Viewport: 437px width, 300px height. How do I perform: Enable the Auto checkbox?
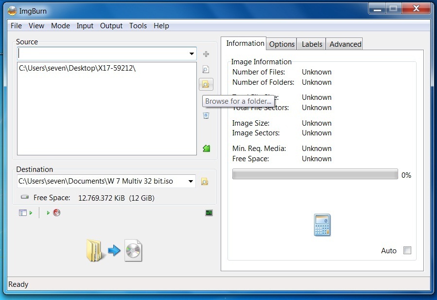coord(407,250)
